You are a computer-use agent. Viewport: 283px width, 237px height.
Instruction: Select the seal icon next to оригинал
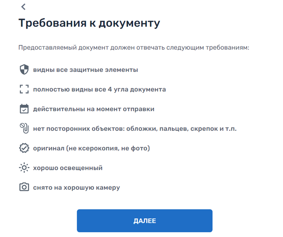[24, 148]
